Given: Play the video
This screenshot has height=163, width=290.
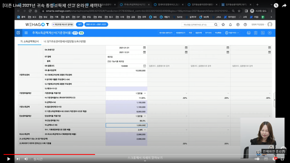Looking at the screenshot, I should click(9, 159).
